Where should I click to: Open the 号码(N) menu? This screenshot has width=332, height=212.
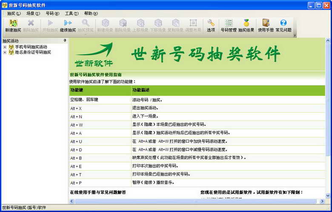(x=52, y=14)
